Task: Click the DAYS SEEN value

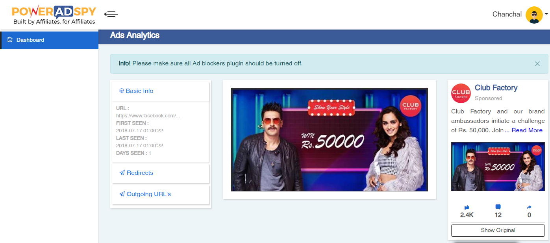Action: 150,153
